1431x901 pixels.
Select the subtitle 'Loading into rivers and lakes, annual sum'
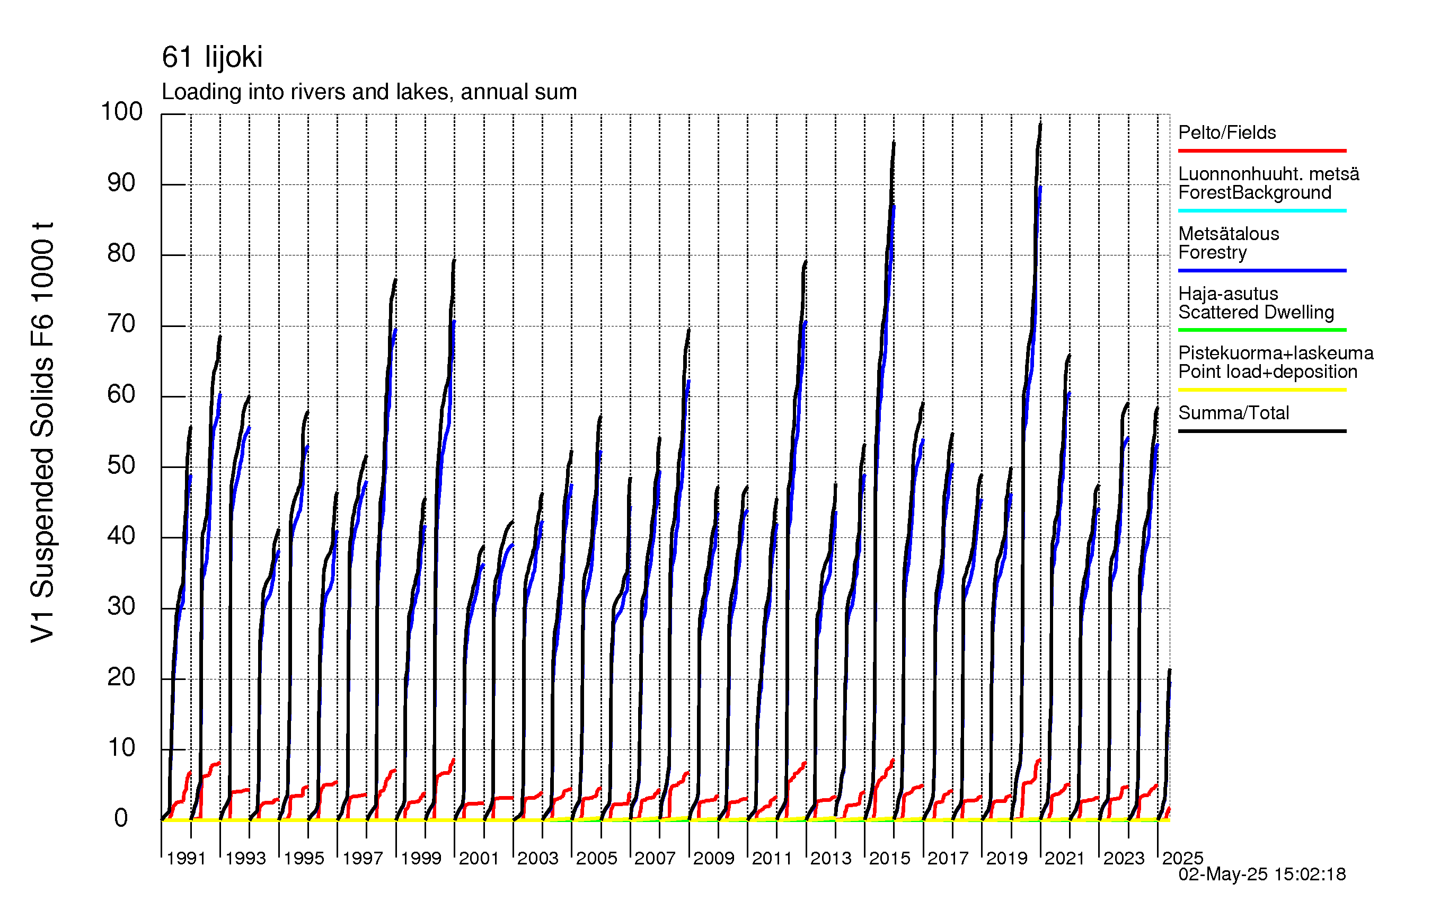[369, 92]
